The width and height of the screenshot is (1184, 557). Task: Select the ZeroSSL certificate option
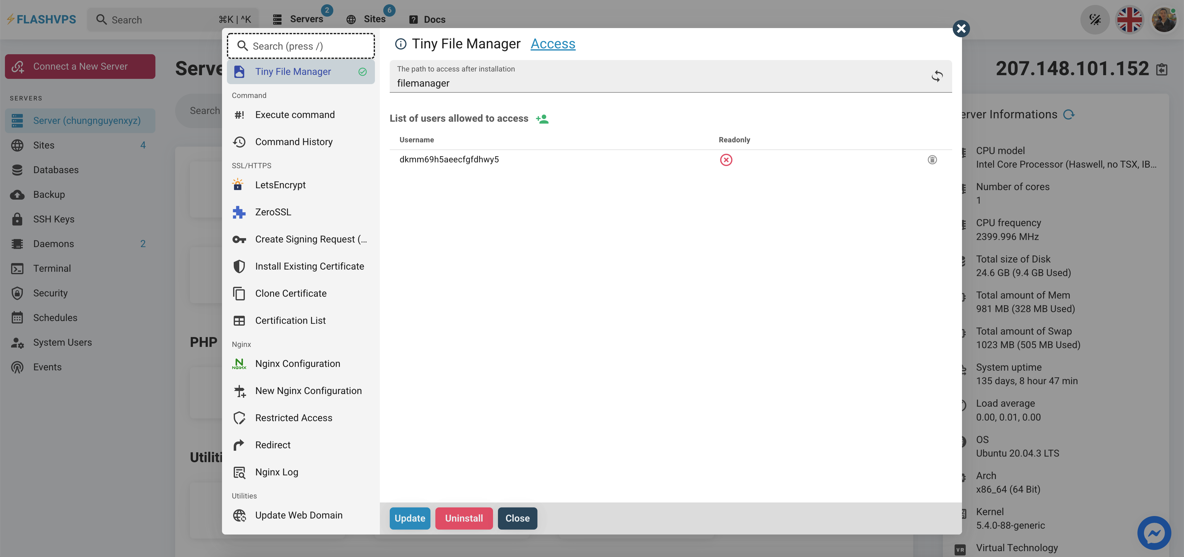tap(273, 212)
